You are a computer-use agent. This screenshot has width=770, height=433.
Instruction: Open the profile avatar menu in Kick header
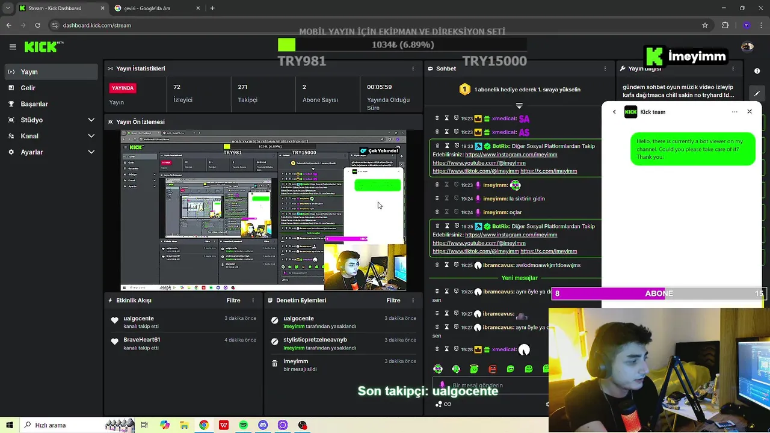(x=747, y=47)
